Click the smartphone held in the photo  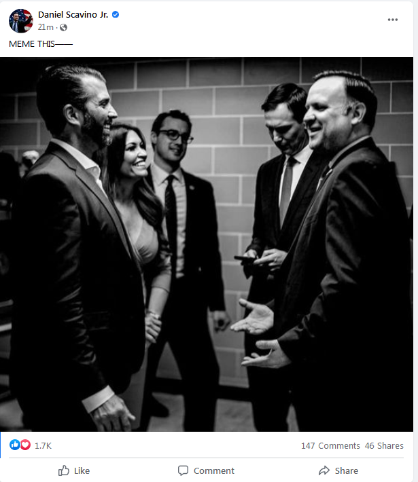click(244, 260)
